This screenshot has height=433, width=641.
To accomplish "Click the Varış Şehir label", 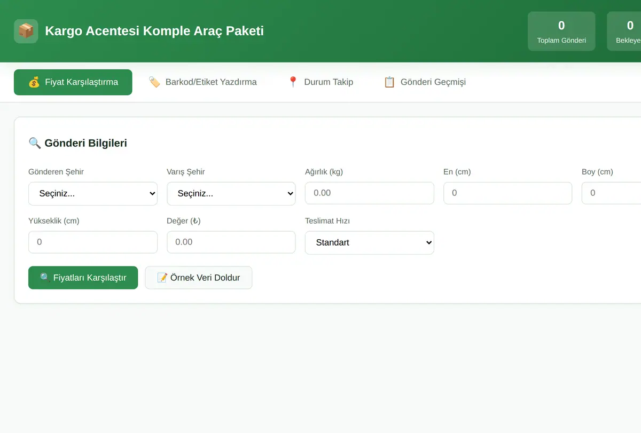I will click(x=186, y=172).
